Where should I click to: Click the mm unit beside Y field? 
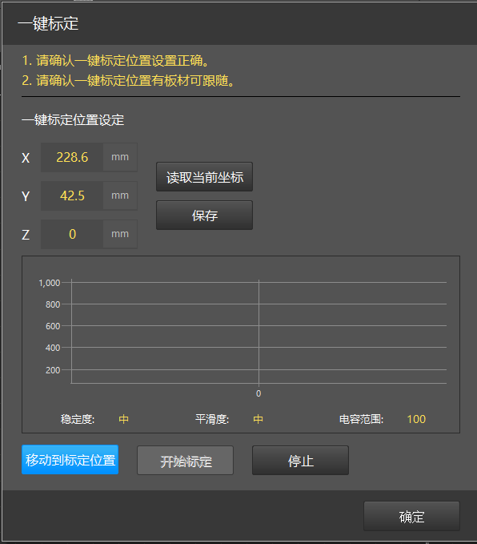120,195
